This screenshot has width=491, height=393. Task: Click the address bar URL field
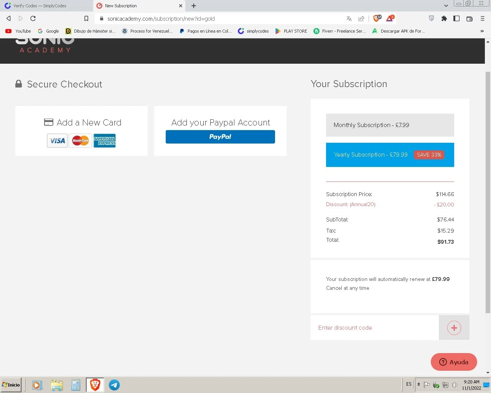click(222, 18)
